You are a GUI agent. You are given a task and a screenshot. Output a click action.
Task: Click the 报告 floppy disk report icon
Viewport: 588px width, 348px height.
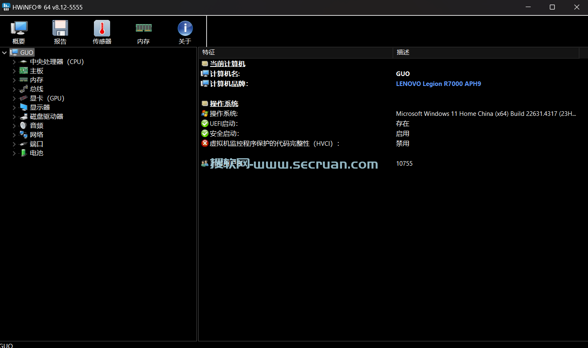coord(60,28)
